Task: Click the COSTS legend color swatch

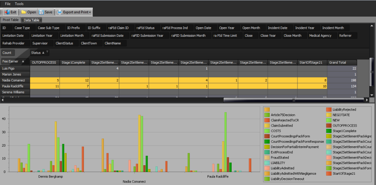Action: coord(267,130)
